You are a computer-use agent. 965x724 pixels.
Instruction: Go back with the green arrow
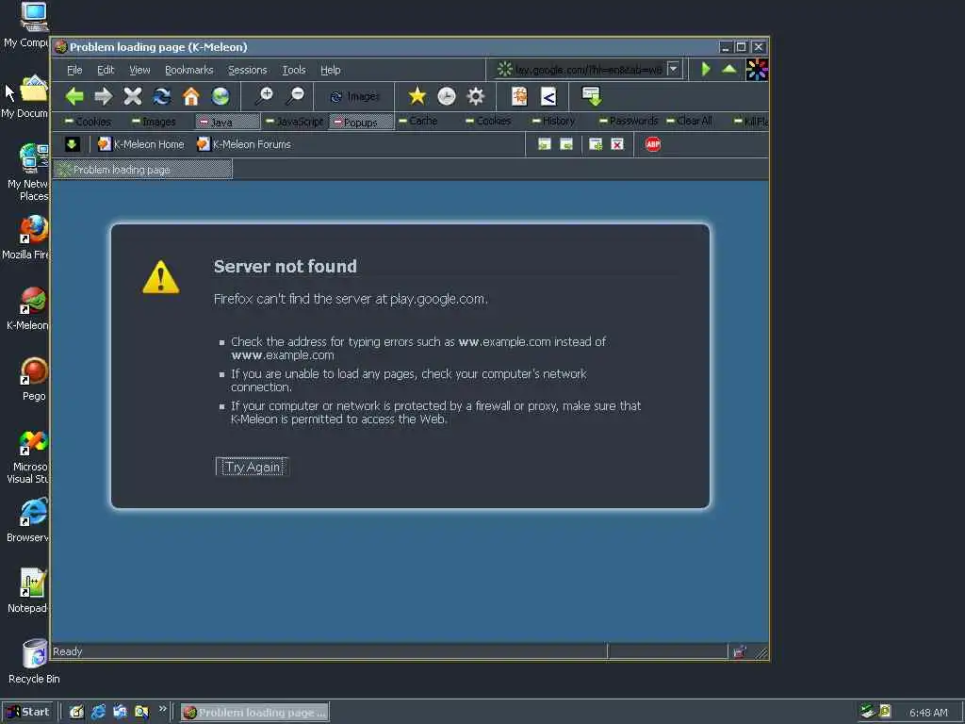pos(74,96)
